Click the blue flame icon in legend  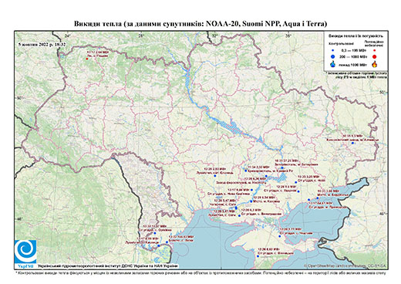coord(333,64)
